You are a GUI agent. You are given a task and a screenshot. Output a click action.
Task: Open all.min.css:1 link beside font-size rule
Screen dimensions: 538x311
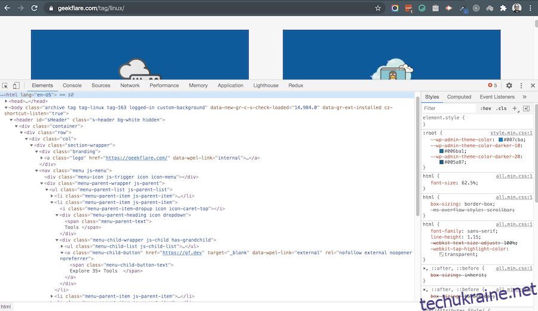[514, 176]
